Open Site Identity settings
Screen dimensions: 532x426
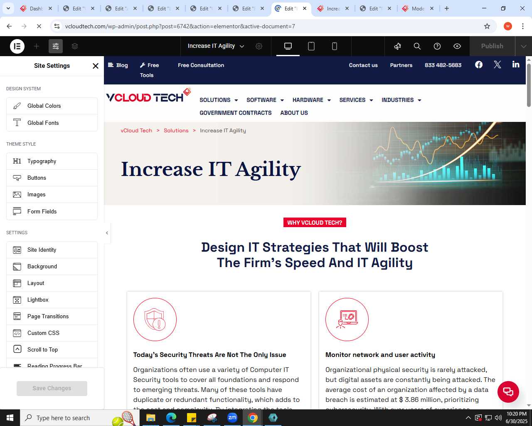point(52,250)
